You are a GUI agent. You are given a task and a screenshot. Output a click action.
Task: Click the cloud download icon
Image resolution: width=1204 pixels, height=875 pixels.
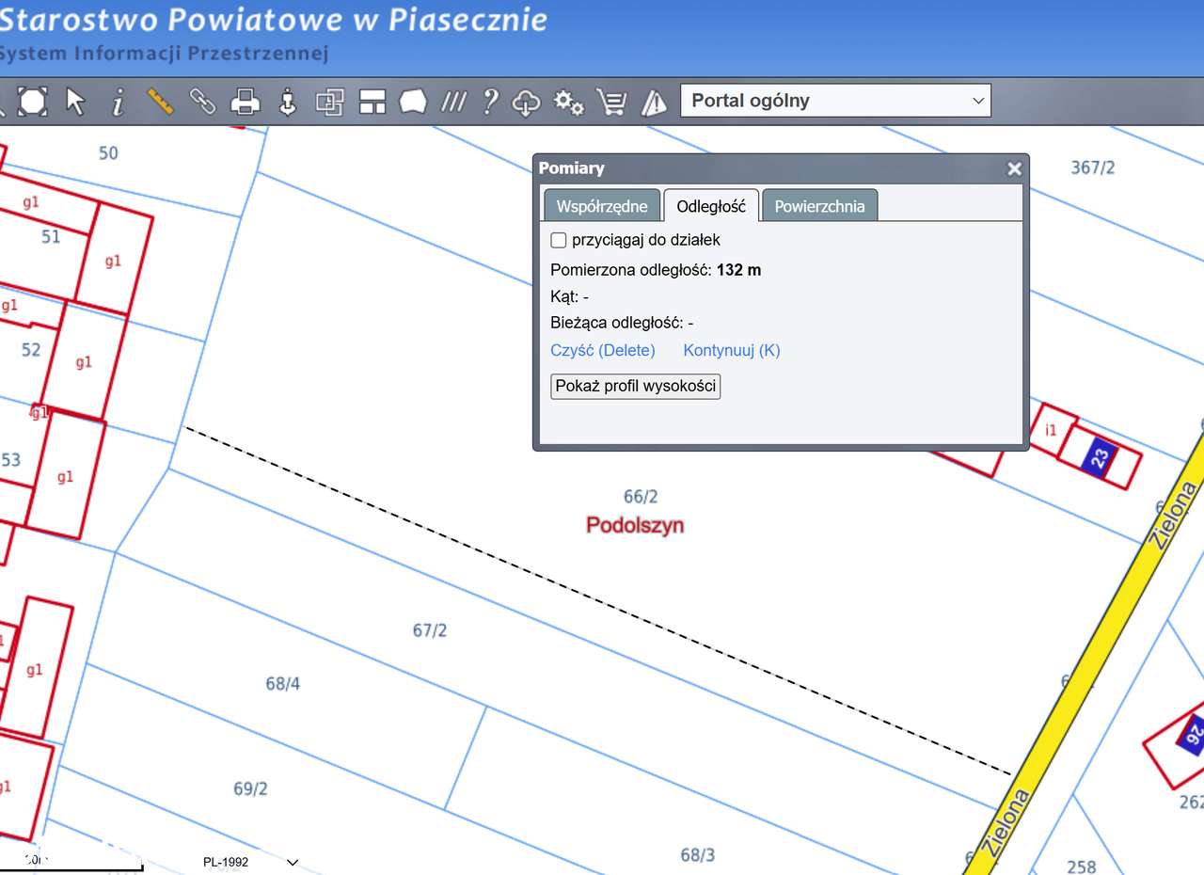tap(527, 101)
